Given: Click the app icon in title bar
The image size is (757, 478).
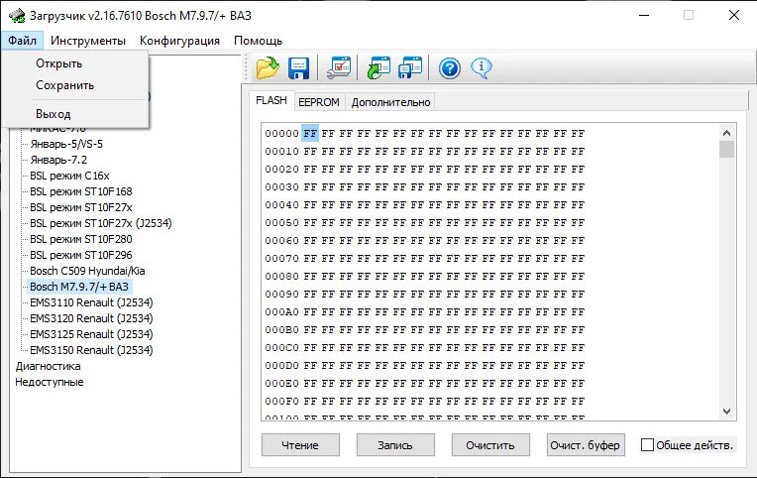Looking at the screenshot, I should (17, 16).
